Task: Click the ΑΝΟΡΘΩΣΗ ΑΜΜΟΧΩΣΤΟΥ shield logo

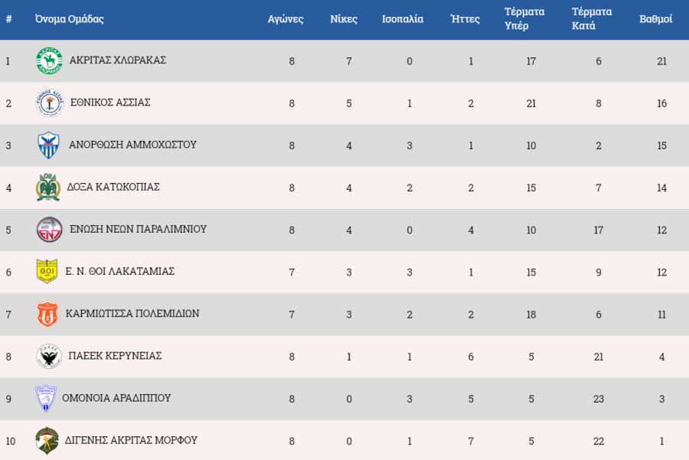Action: click(48, 145)
